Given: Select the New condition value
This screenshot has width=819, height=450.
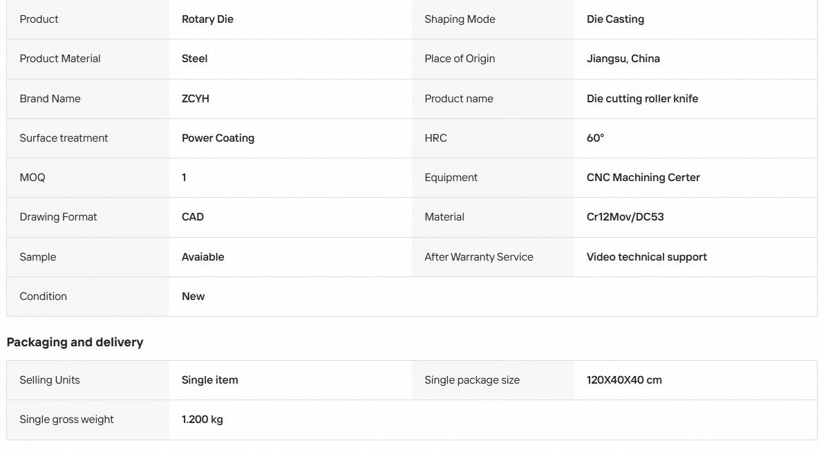Looking at the screenshot, I should pyautogui.click(x=194, y=297).
